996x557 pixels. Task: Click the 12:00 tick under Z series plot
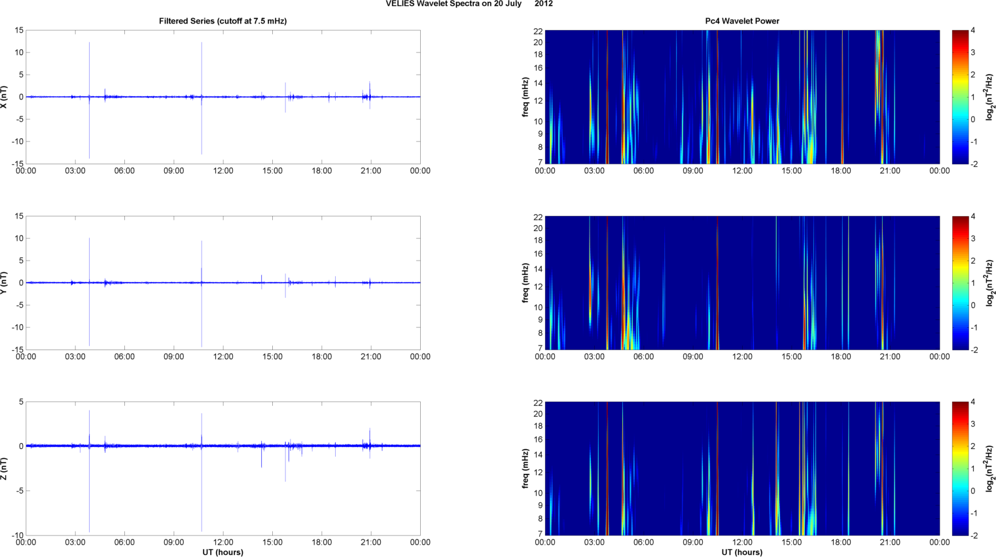tap(223, 542)
